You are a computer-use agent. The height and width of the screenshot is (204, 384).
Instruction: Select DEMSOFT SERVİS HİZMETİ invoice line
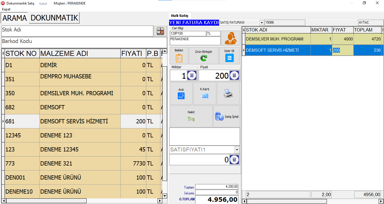coord(313,50)
